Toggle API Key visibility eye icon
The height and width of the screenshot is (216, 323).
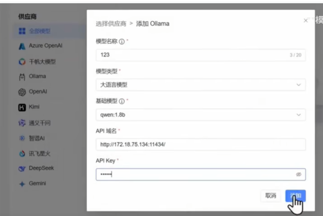pyautogui.click(x=299, y=174)
